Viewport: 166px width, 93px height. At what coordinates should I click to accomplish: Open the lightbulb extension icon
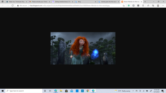tap(133, 5)
